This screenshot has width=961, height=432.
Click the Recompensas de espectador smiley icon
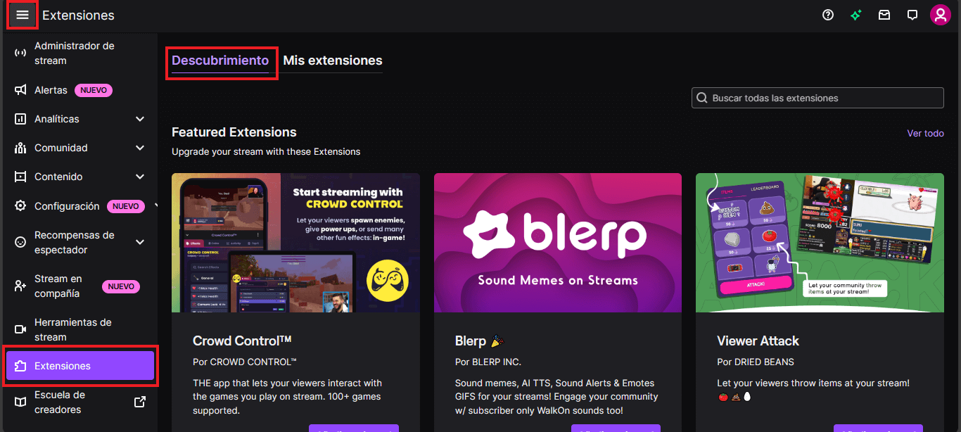click(20, 242)
